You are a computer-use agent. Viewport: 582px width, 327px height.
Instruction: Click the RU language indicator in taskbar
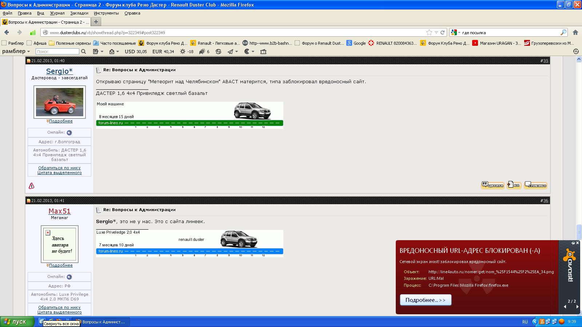(525, 322)
